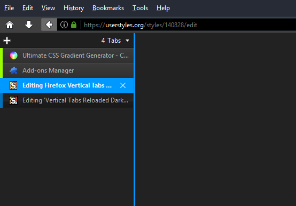Open the View menu

coord(48,8)
